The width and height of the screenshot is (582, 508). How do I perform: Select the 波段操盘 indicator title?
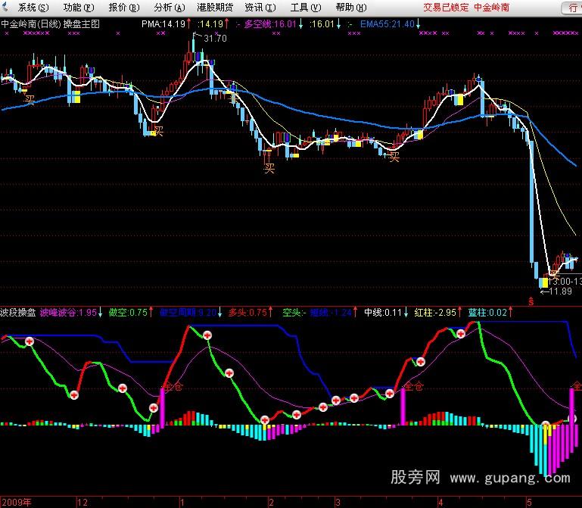coord(18,312)
